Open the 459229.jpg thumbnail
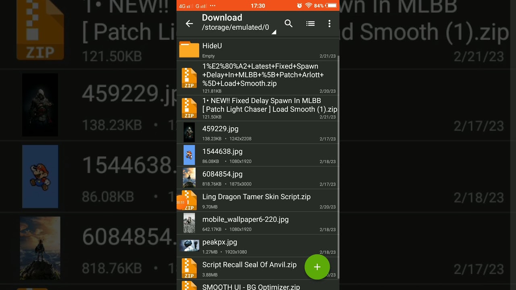This screenshot has height=290, width=516. (189, 133)
